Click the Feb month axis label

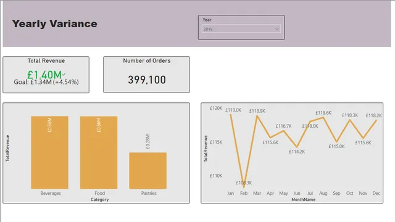(244, 193)
